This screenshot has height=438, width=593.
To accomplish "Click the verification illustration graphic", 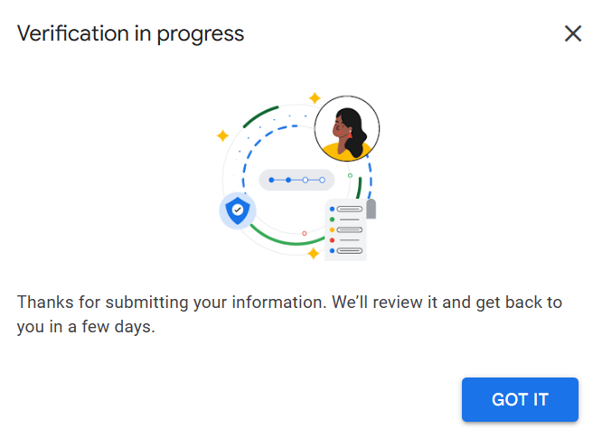I will (297, 176).
